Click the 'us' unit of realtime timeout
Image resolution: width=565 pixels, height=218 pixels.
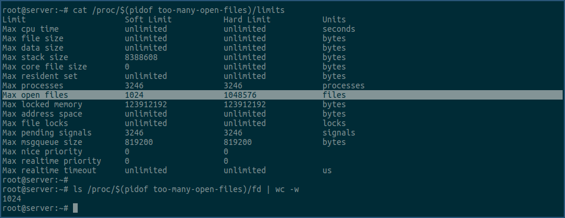pos(327,170)
